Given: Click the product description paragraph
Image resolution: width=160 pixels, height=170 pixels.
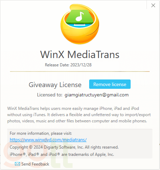Looking at the screenshot, I should (79, 115).
